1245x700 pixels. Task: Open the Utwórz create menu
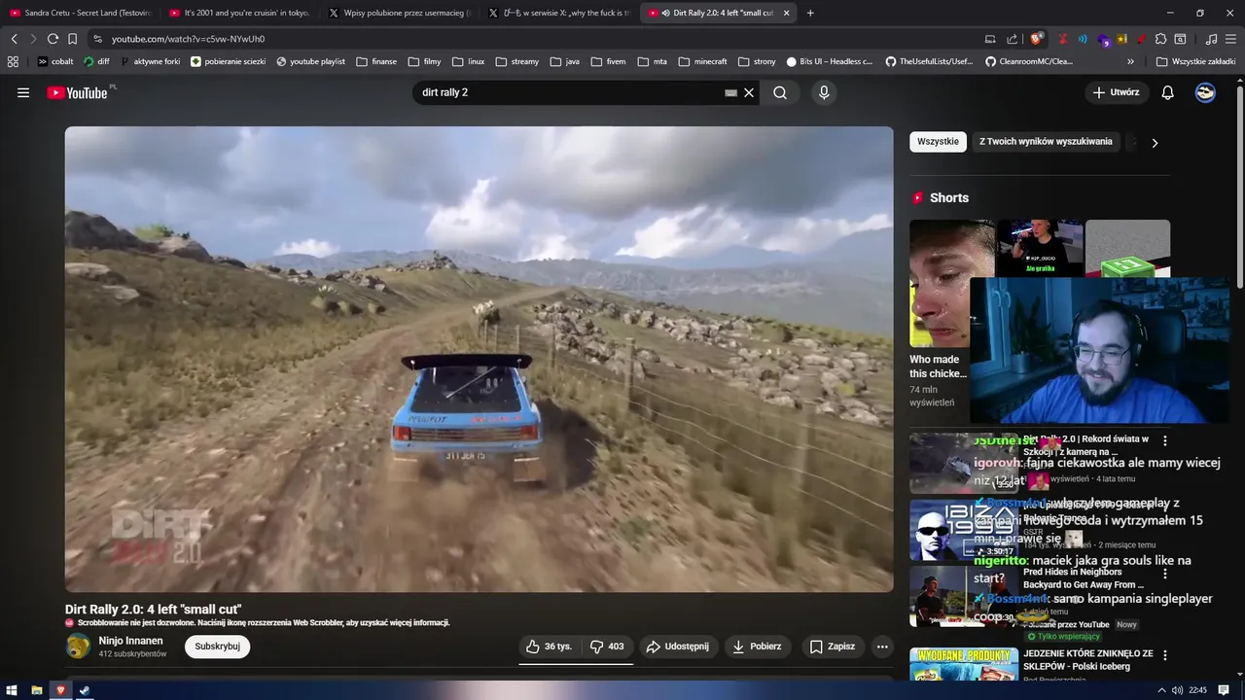1115,92
